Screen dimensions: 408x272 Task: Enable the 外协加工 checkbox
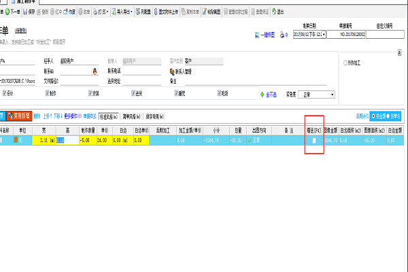[x=345, y=63]
